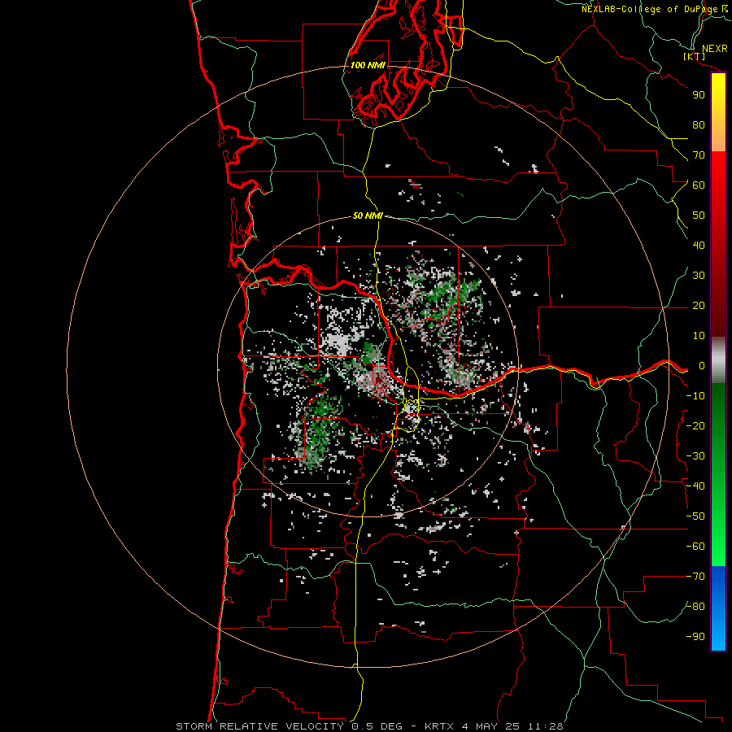Click the "30" scale value
The width and height of the screenshot is (732, 732).
tap(699, 276)
